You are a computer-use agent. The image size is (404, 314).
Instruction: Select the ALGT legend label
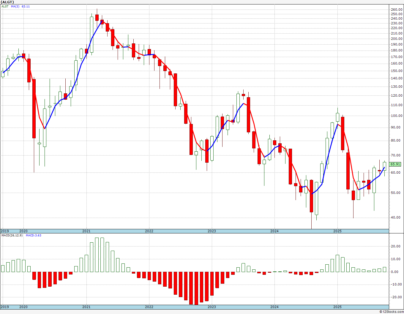click(5, 7)
